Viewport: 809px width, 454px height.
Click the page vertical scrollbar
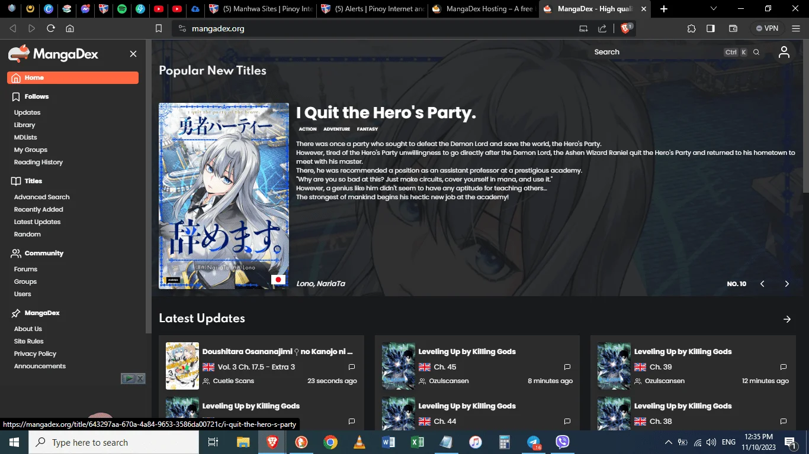[x=805, y=115]
